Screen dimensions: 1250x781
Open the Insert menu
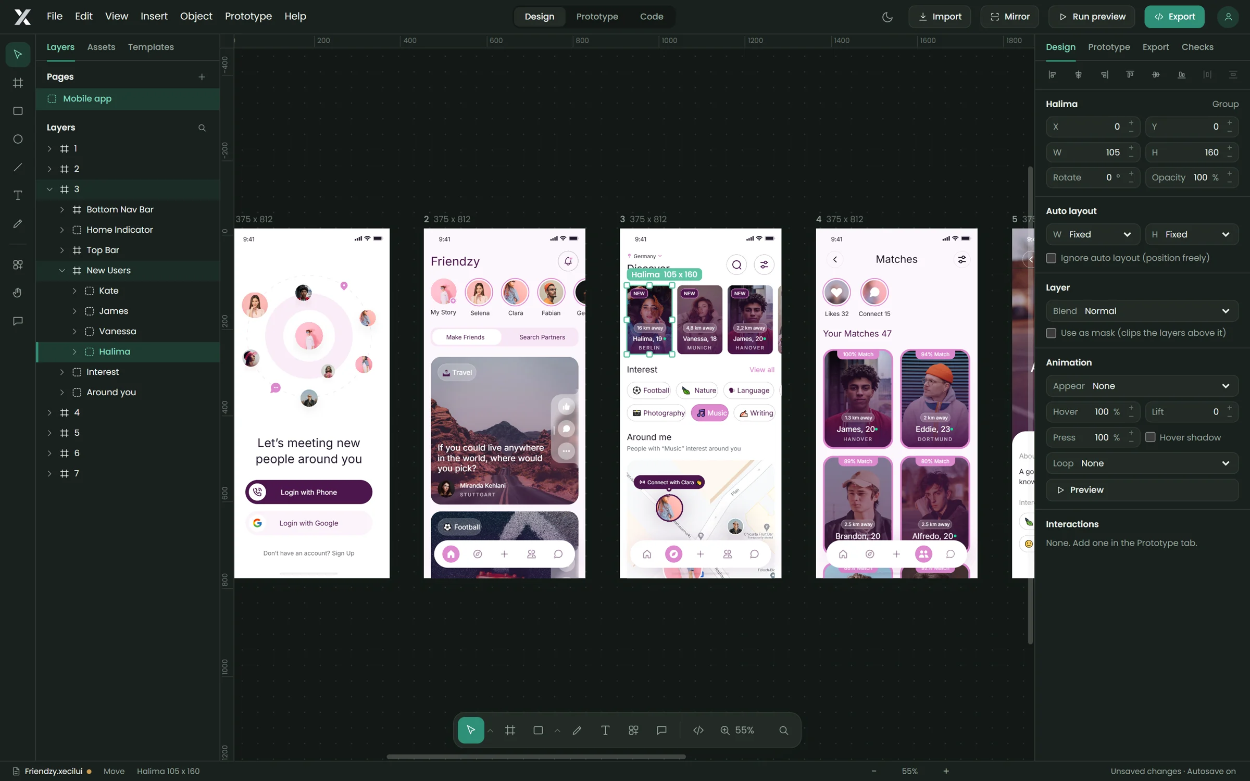(154, 16)
